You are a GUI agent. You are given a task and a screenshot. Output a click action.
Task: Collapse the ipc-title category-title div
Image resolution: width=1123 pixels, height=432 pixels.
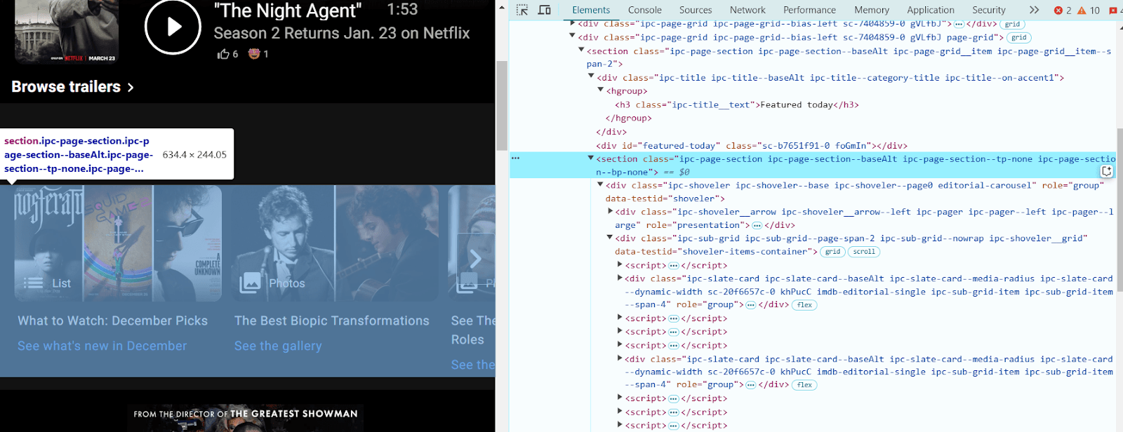(x=591, y=77)
